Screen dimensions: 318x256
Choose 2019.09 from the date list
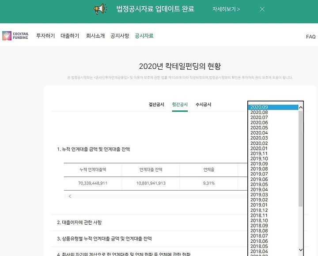pyautogui.click(x=273, y=164)
